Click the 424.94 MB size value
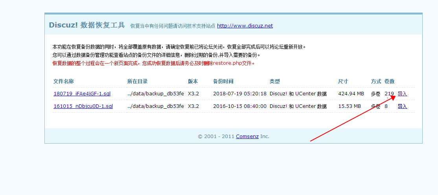The image size is (438, 195). point(351,94)
